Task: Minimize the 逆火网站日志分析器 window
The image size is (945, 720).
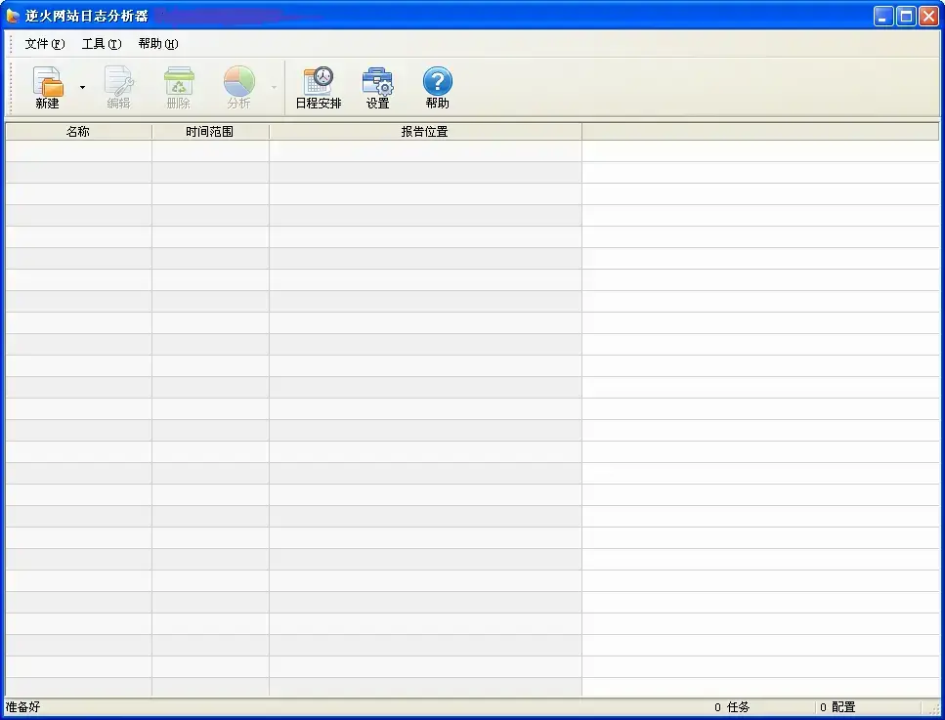Action: 883,17
